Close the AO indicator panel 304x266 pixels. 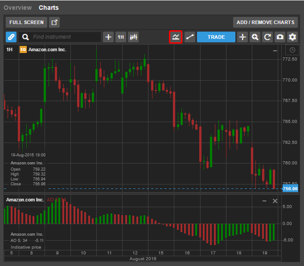click(275, 201)
